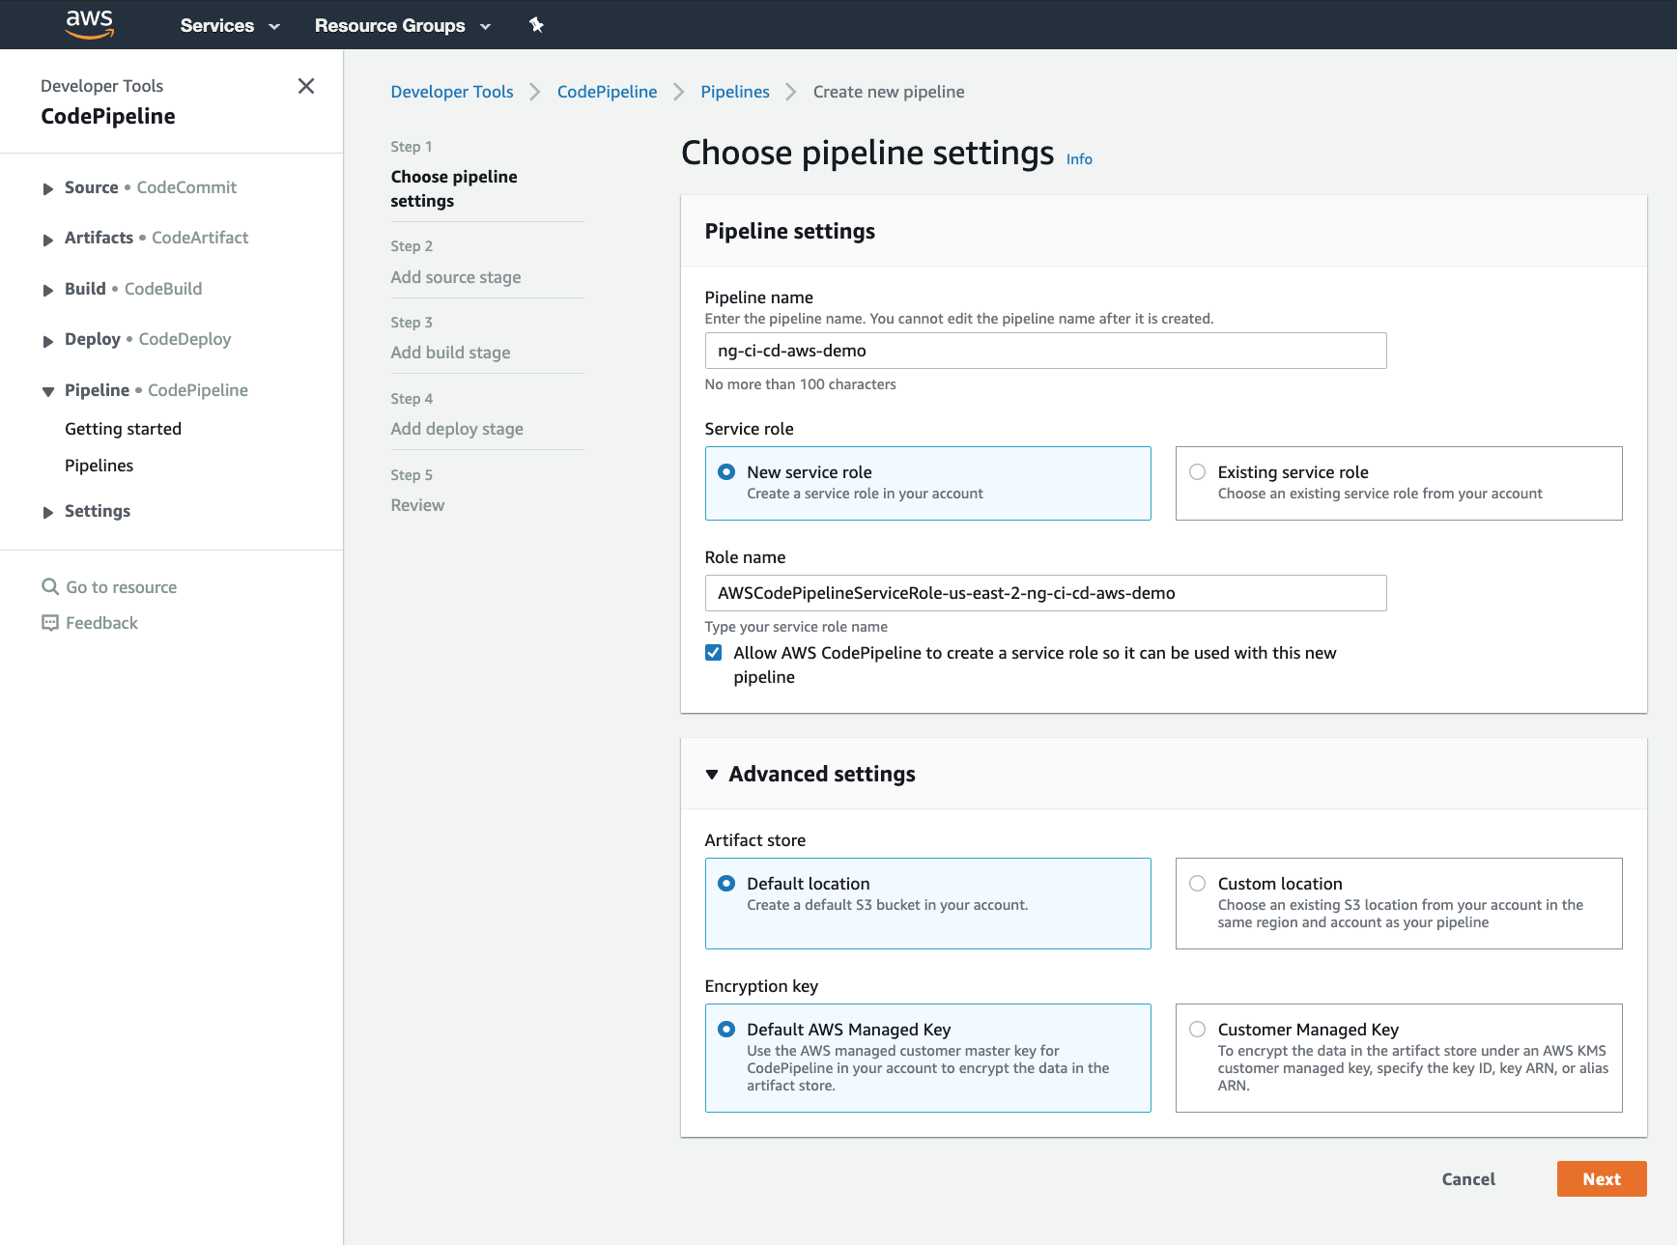Viewport: 1677px width, 1245px height.
Task: Click the CodePipeline sidebar title
Action: (108, 117)
